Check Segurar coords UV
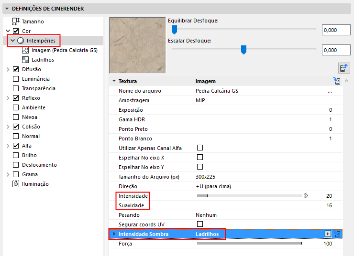Screen dimensions: 354x256 (x=200, y=224)
